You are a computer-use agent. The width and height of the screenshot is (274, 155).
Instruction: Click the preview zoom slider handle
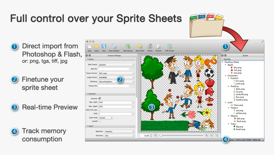(161, 136)
